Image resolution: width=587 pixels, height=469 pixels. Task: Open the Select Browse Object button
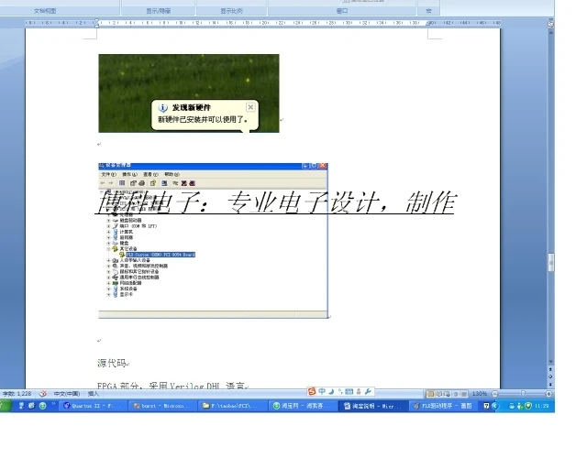(550, 376)
